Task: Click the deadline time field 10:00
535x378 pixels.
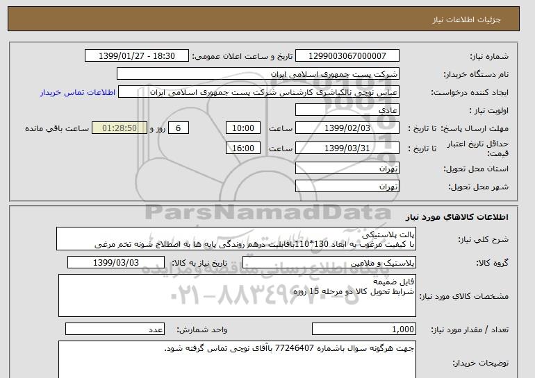Action: coord(243,128)
